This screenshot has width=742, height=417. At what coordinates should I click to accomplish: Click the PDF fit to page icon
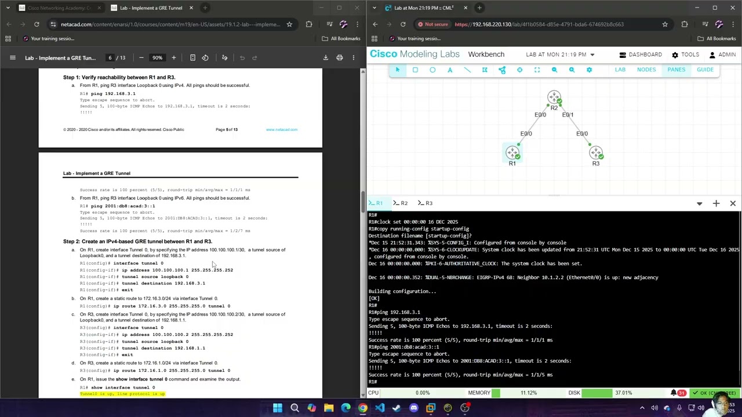pos(192,57)
